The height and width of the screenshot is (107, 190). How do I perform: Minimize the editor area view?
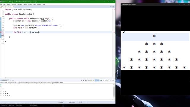[111, 7]
